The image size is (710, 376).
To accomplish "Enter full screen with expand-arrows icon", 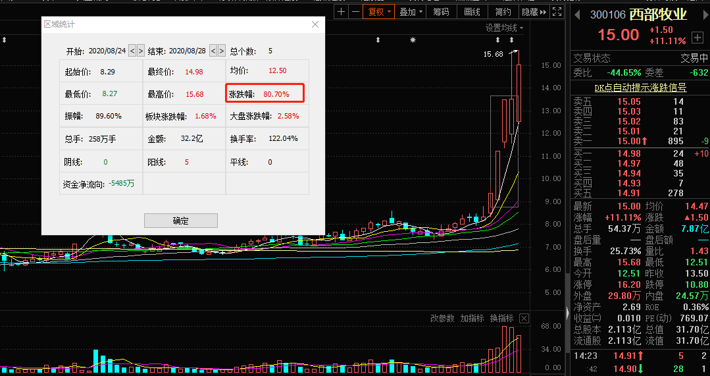I will (x=557, y=12).
